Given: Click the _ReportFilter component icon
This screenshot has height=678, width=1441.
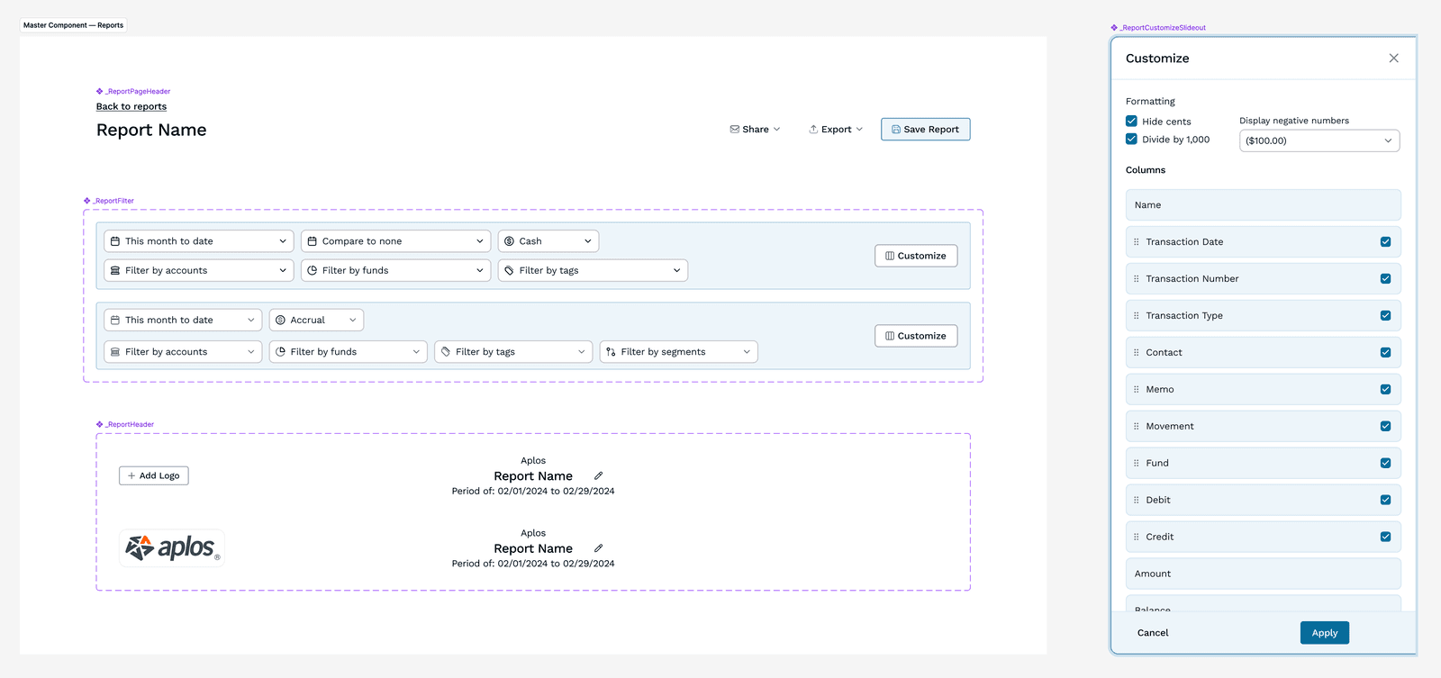Looking at the screenshot, I should pos(87,202).
